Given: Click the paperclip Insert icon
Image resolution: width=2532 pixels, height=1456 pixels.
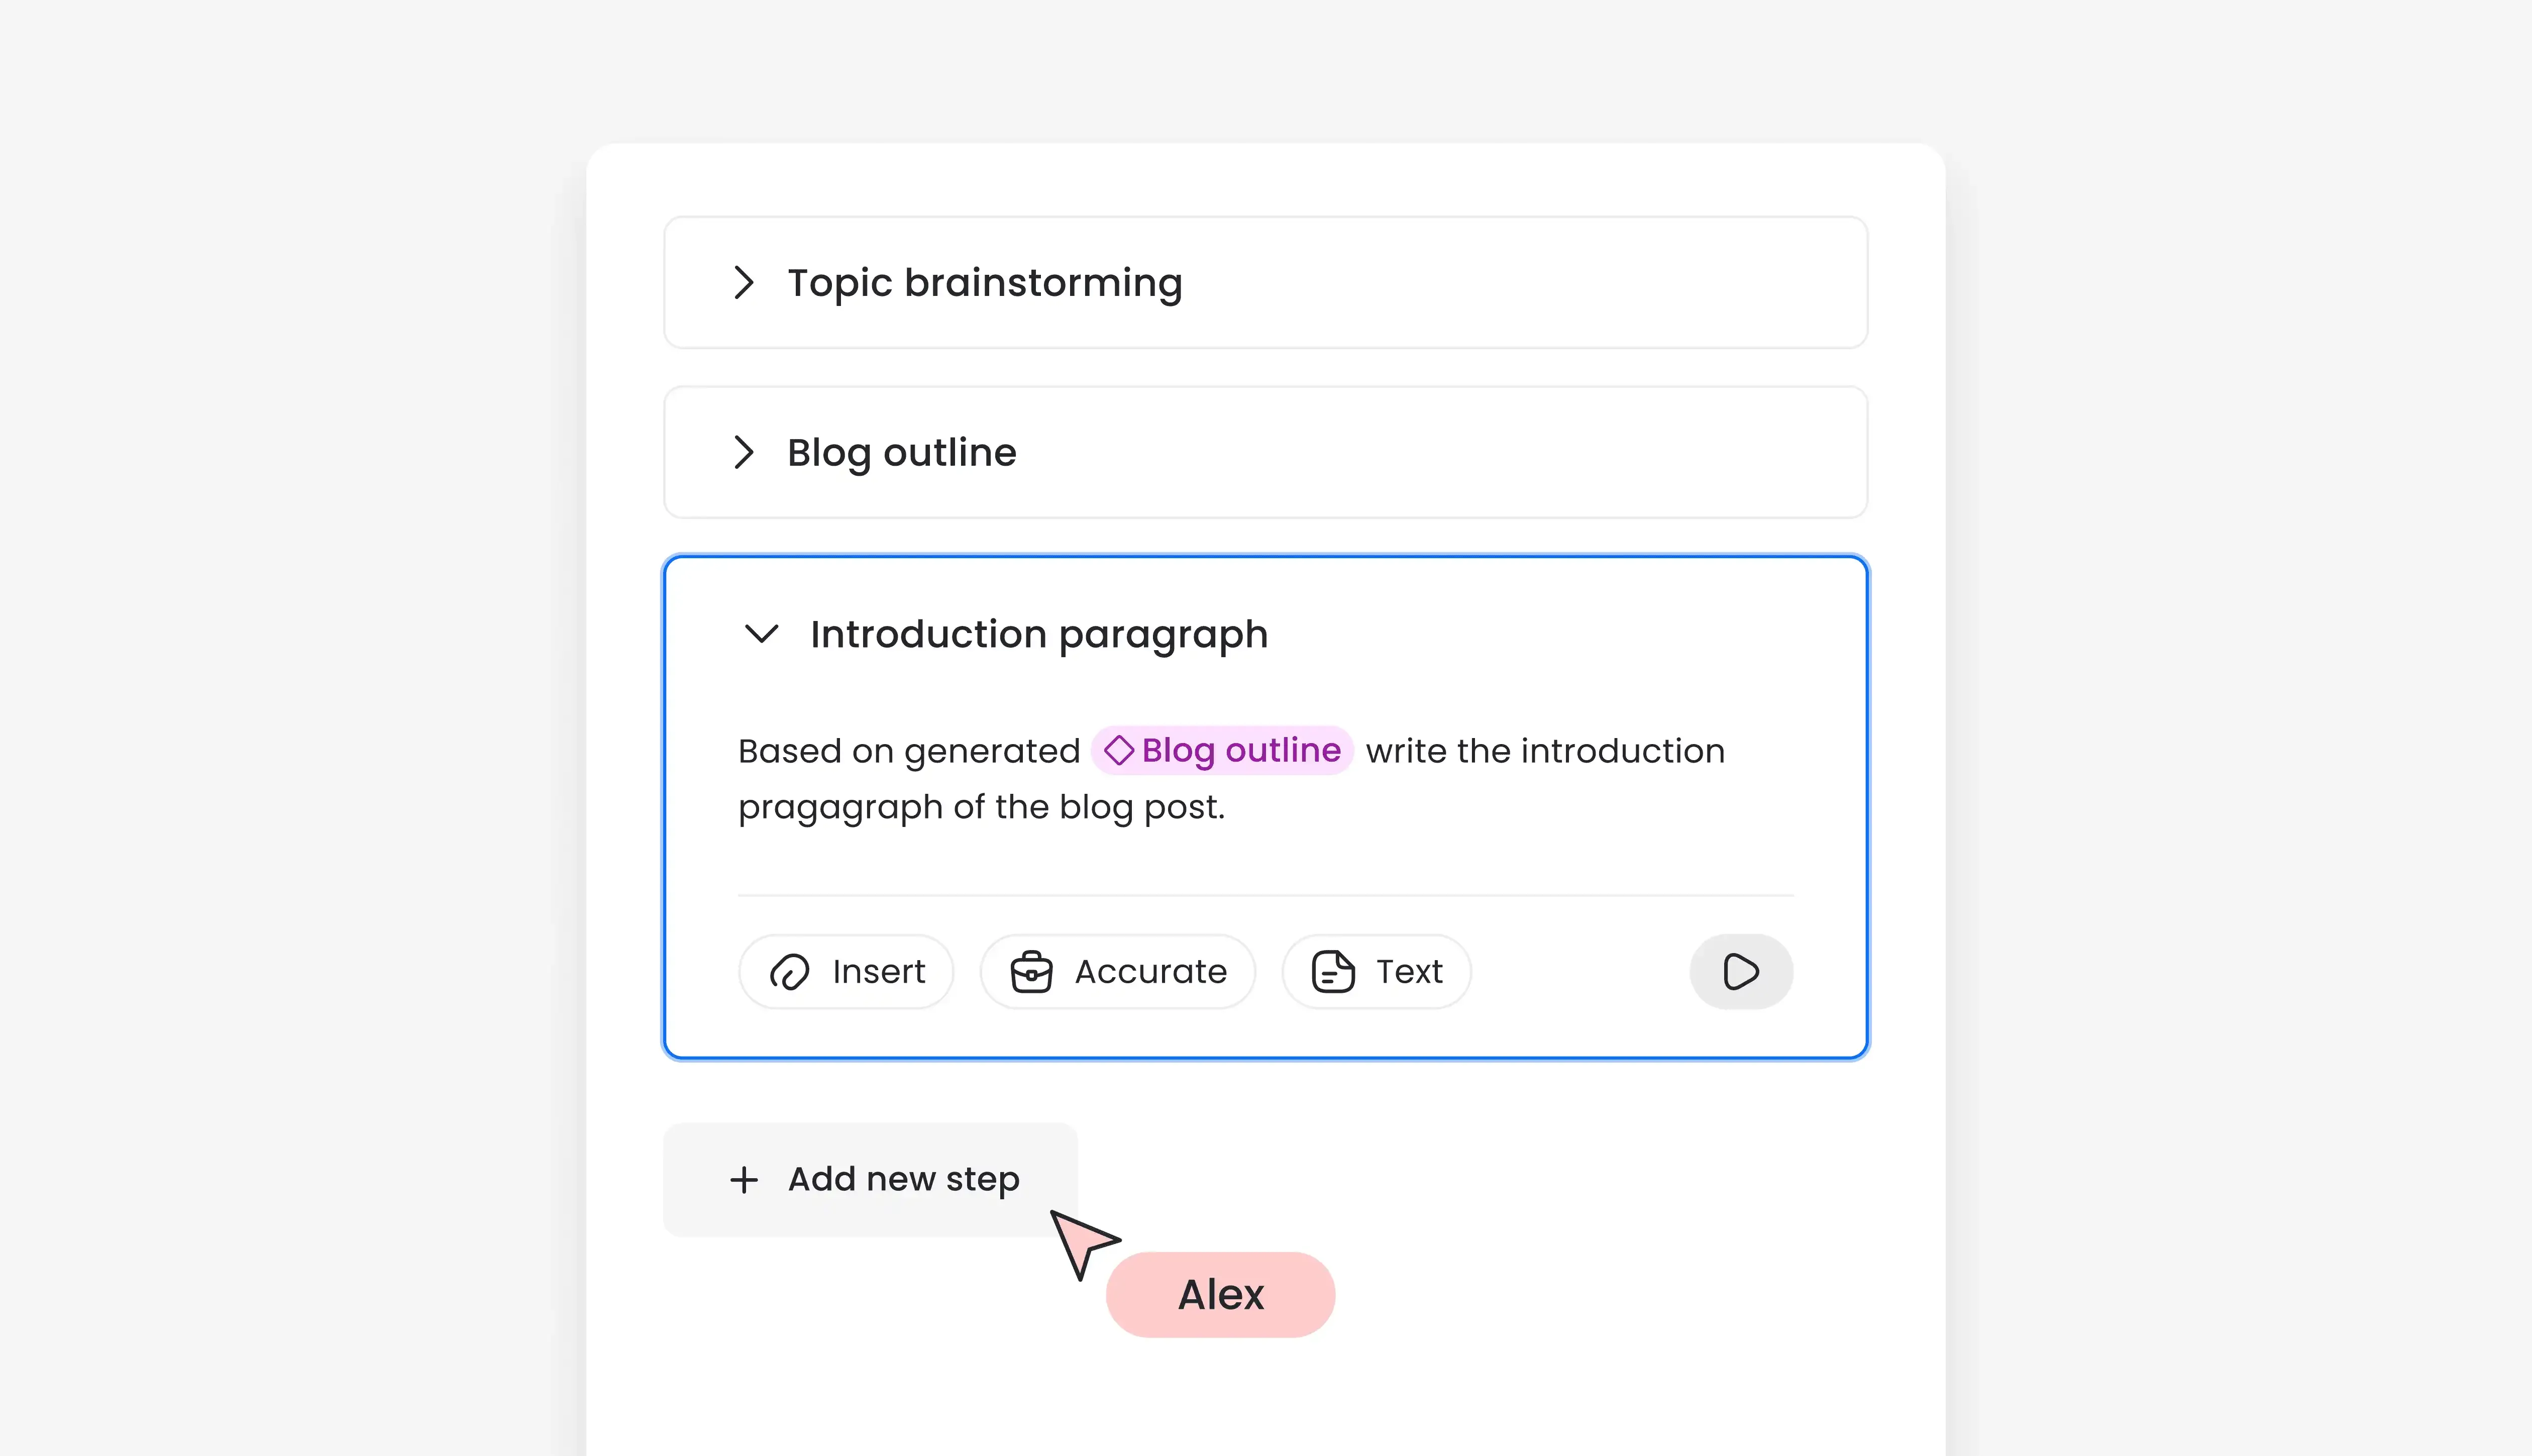Looking at the screenshot, I should [789, 972].
